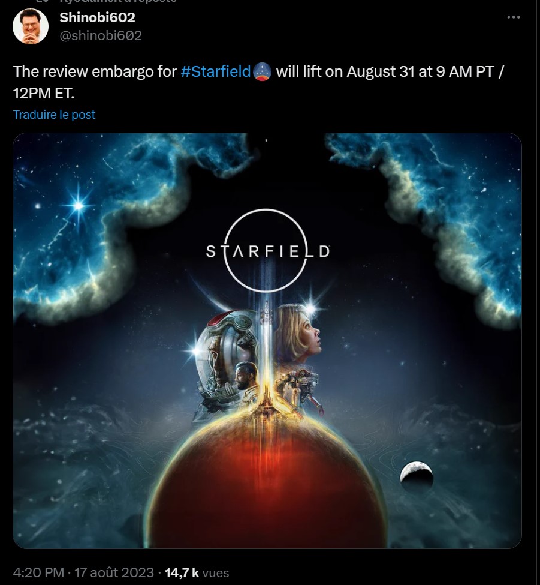Open the more options three-dot menu
This screenshot has height=585, width=540.
513,17
